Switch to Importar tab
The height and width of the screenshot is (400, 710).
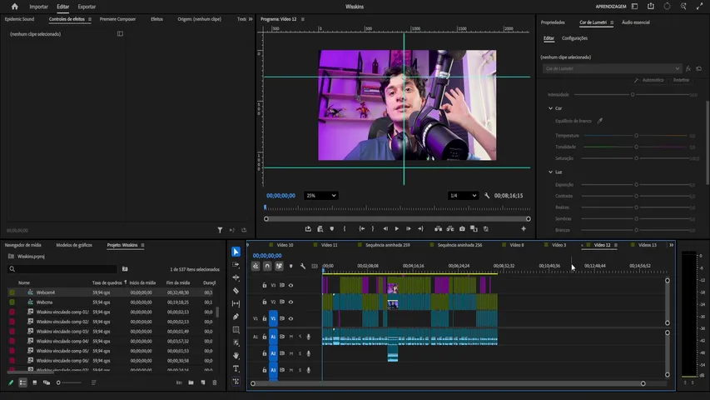pyautogui.click(x=38, y=7)
